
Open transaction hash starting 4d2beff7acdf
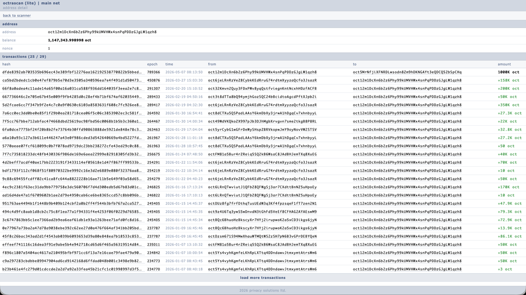(x=72, y=162)
